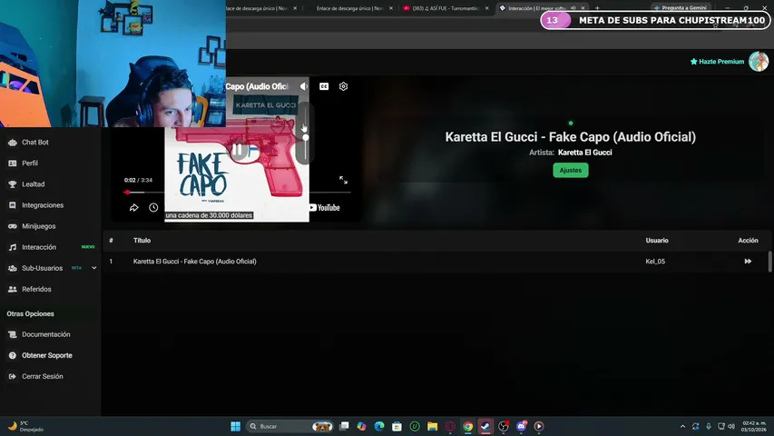This screenshot has width=774, height=436.
Task: Click the Hazte Premium link
Action: (x=717, y=62)
